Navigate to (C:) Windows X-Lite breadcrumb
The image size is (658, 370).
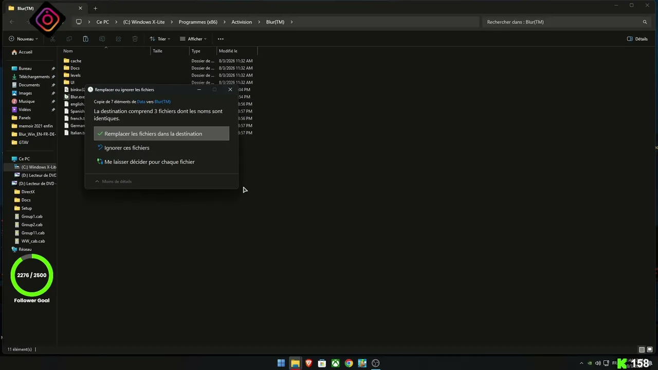click(144, 22)
